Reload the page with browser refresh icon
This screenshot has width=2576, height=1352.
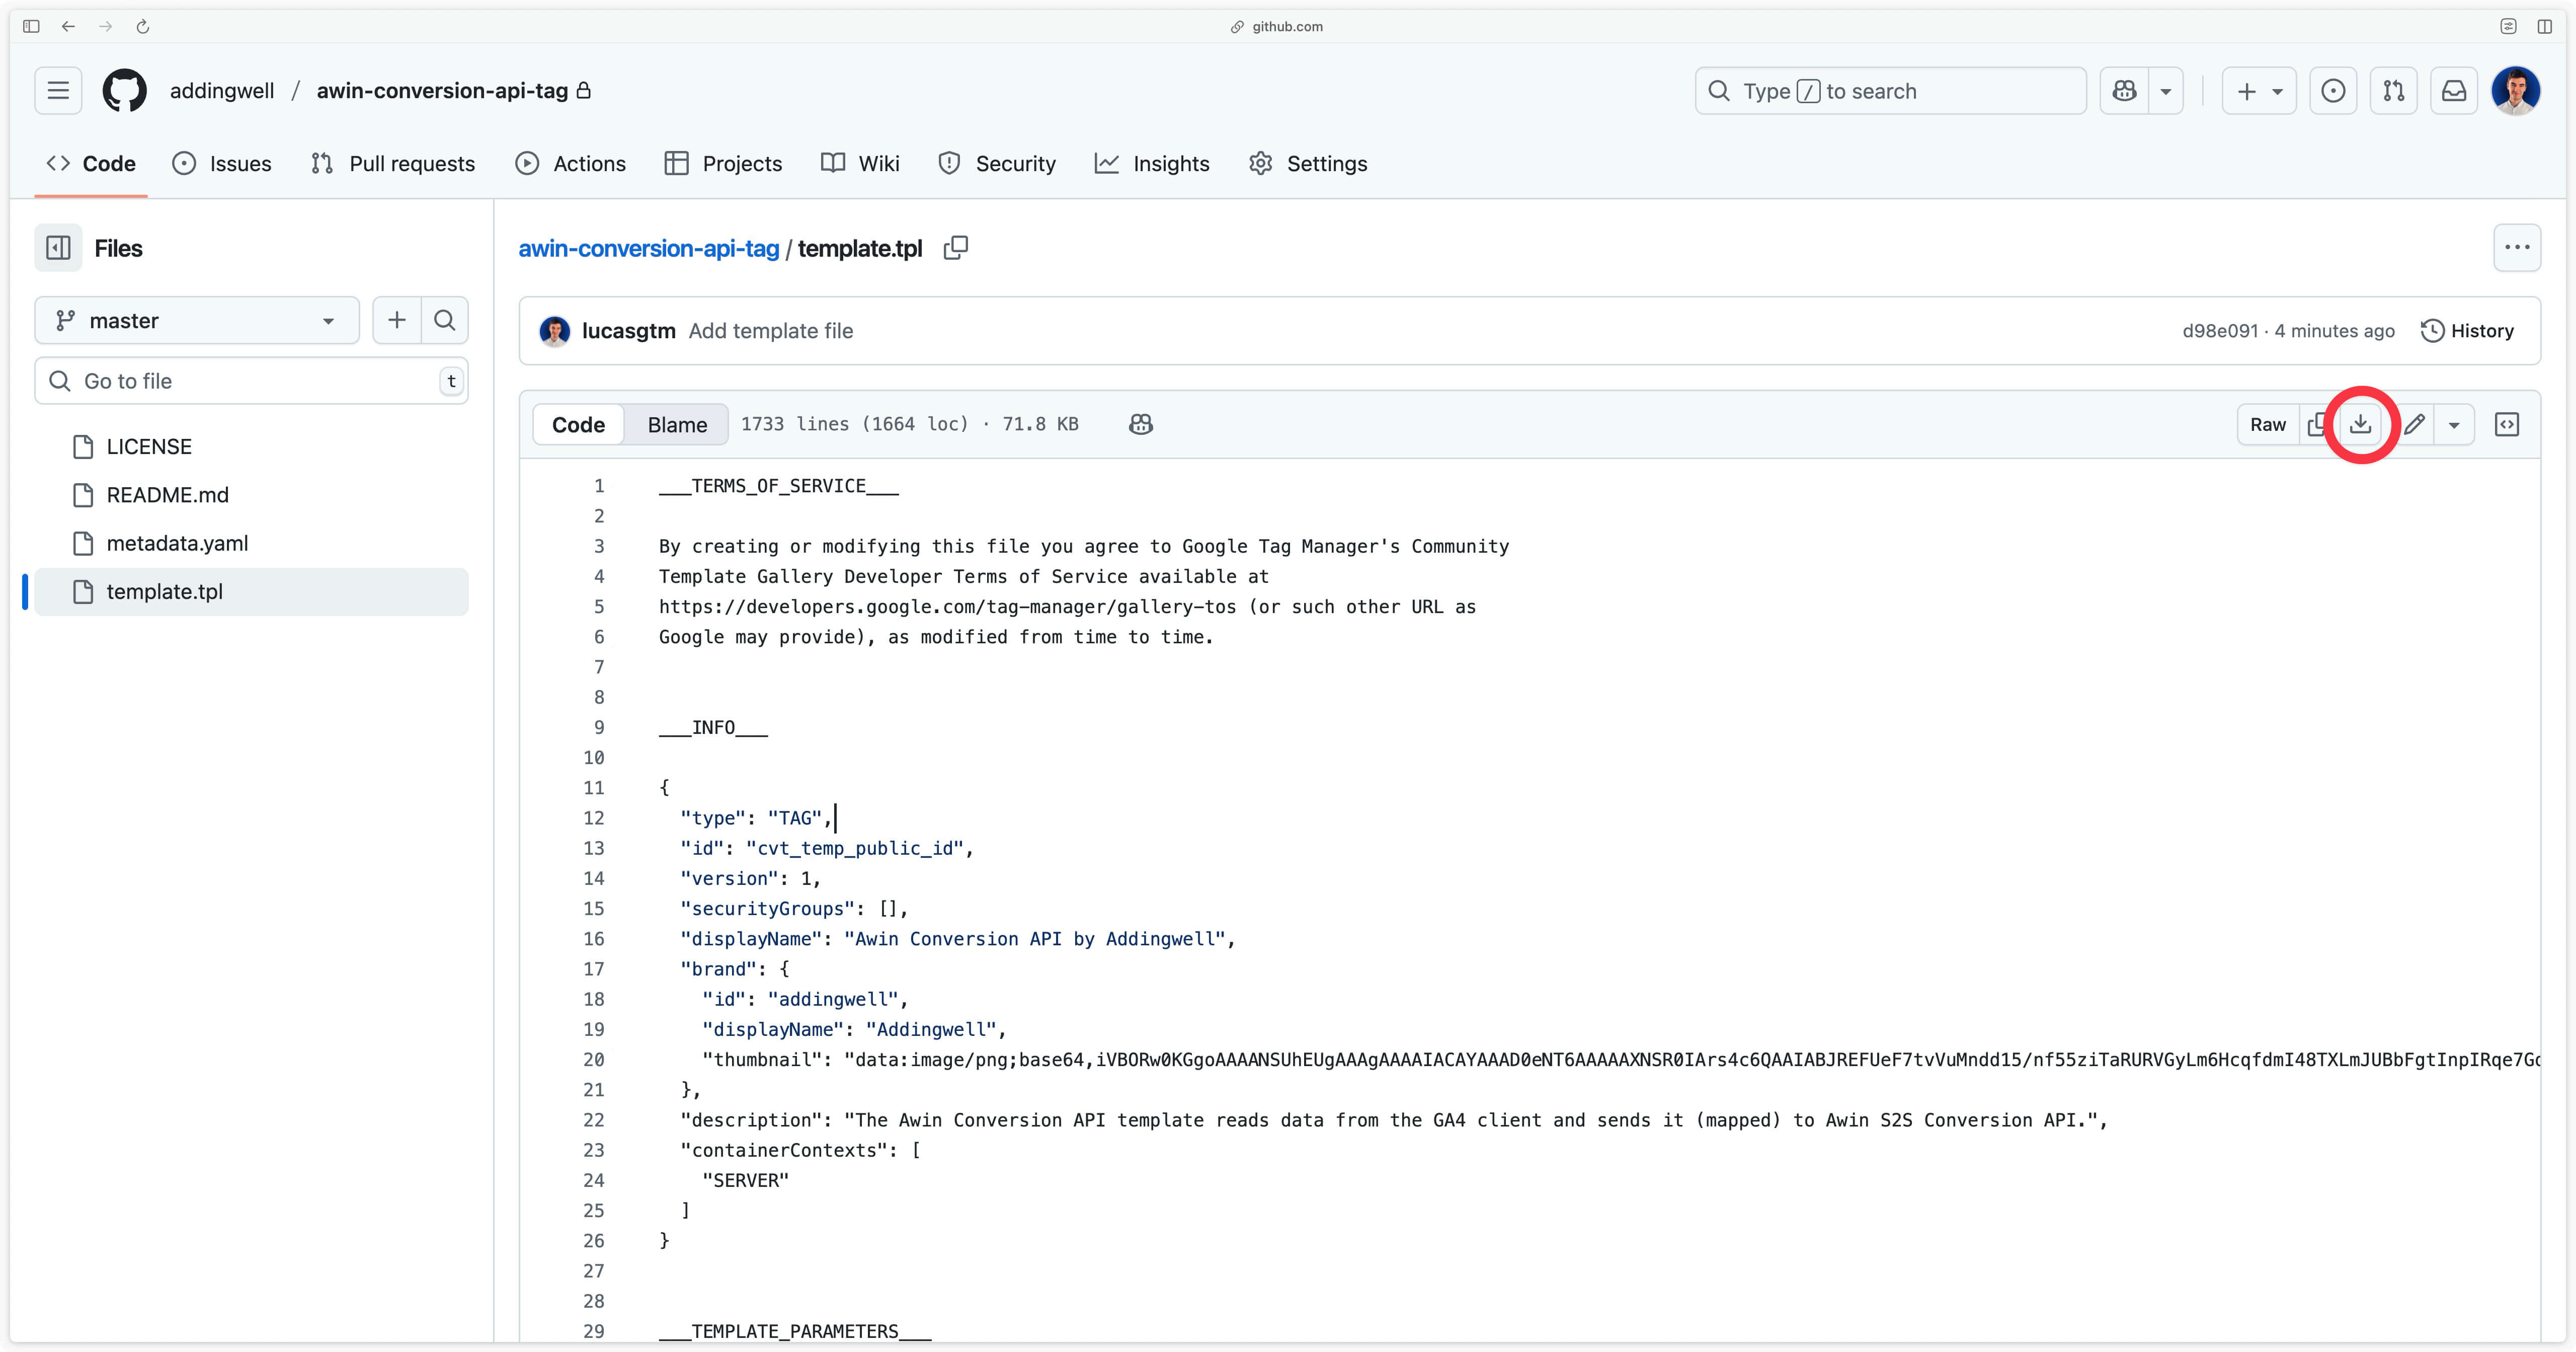pyautogui.click(x=143, y=27)
